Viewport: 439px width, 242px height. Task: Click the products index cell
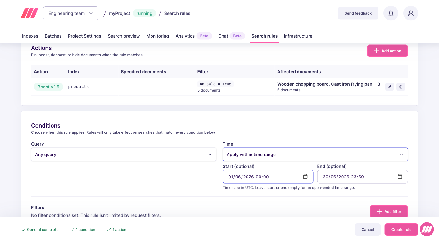pos(79,87)
